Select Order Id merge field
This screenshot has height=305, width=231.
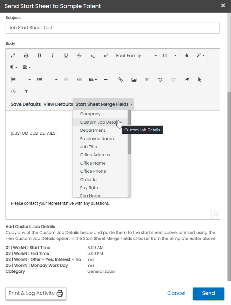[x=100, y=180]
